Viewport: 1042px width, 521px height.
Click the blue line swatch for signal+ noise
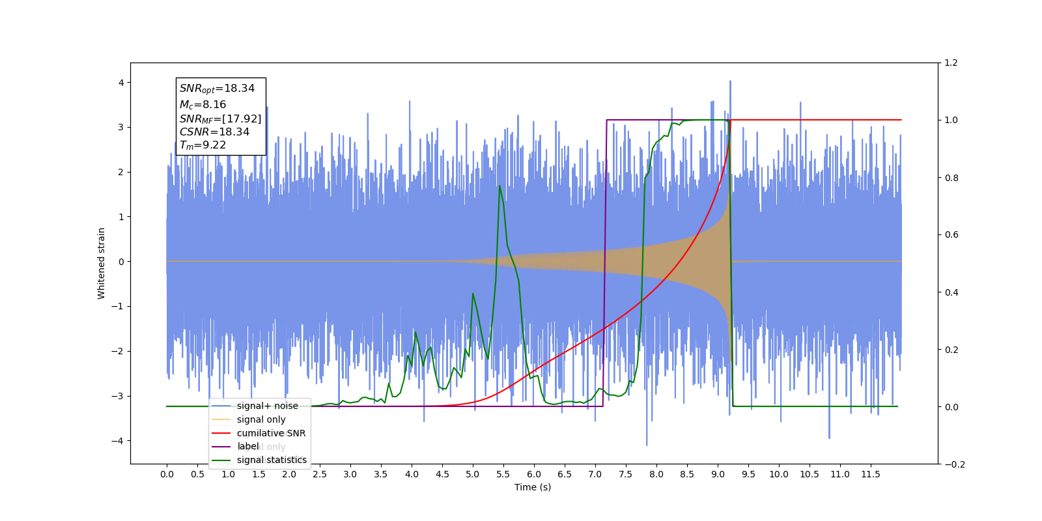tap(221, 406)
